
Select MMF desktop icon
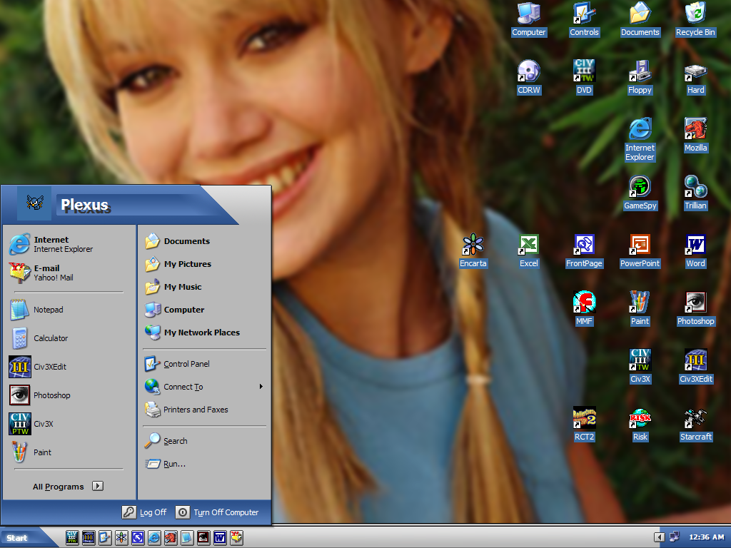584,308
